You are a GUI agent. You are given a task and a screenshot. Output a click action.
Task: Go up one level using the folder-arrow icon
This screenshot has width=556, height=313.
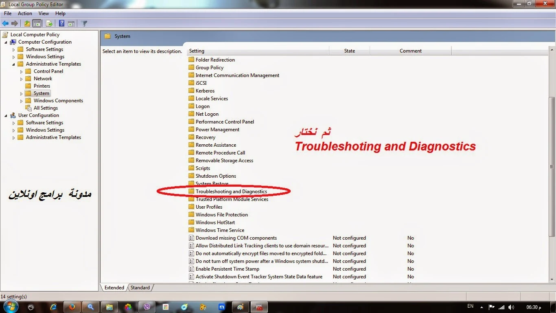click(27, 24)
